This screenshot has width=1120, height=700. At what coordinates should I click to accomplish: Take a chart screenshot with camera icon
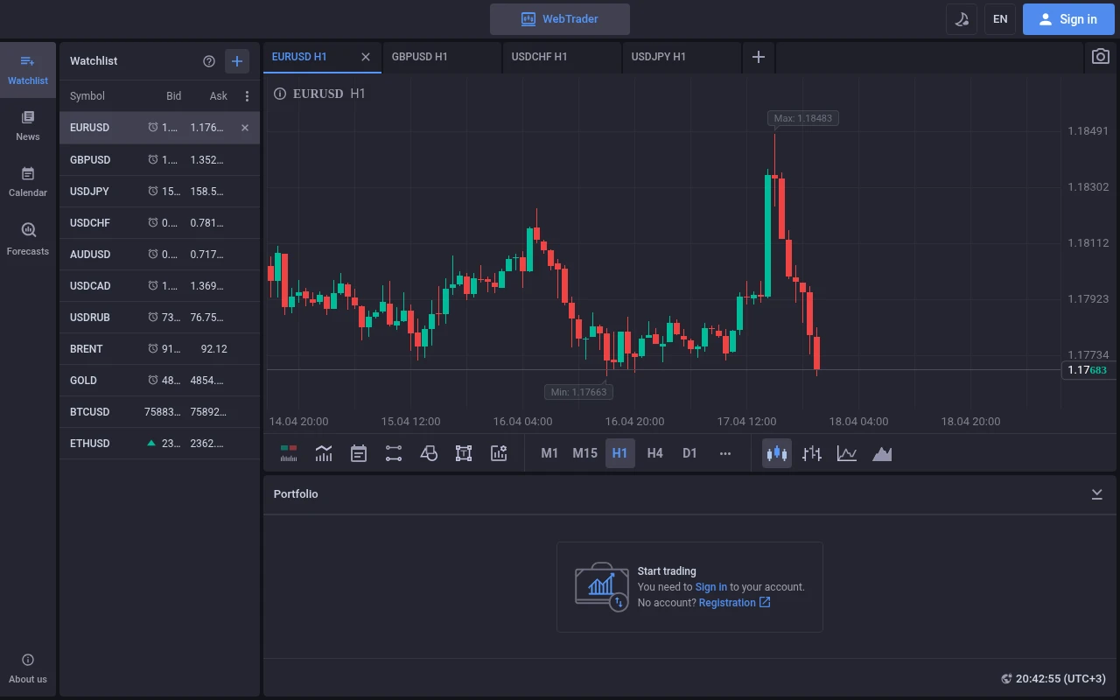point(1100,57)
